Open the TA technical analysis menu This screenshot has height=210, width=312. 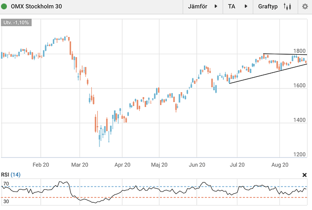pos(232,7)
